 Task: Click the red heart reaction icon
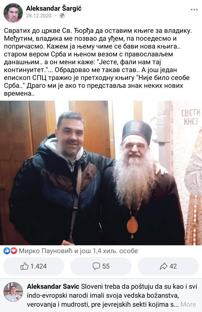point(13,251)
